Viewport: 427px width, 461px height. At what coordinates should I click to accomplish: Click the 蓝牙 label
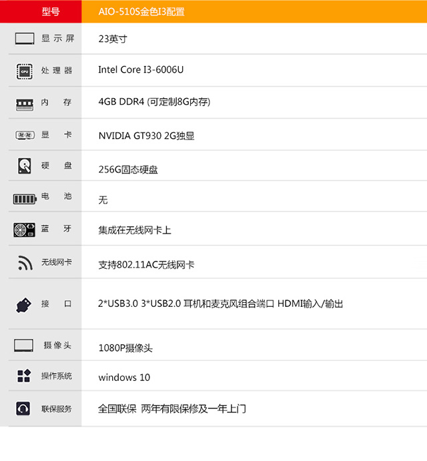(x=56, y=228)
